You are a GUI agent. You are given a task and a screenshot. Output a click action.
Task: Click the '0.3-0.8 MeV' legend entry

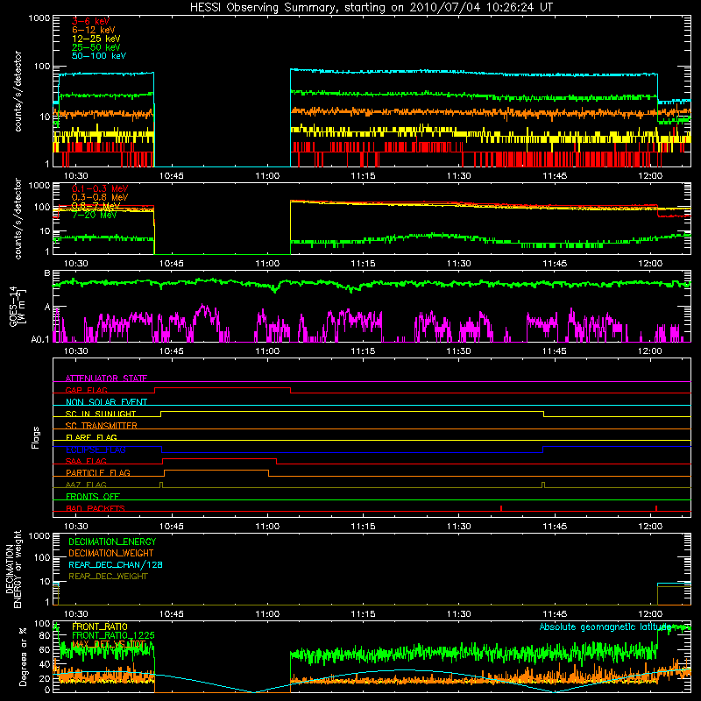pos(100,197)
